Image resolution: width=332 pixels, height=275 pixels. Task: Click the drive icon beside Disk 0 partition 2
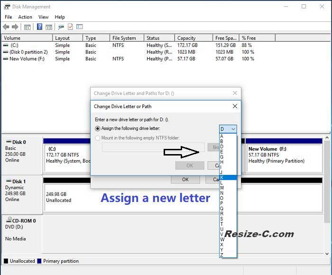click(6, 52)
